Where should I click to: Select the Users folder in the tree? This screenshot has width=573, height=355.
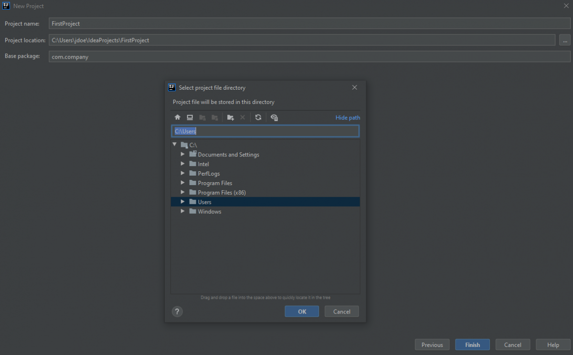pyautogui.click(x=203, y=201)
